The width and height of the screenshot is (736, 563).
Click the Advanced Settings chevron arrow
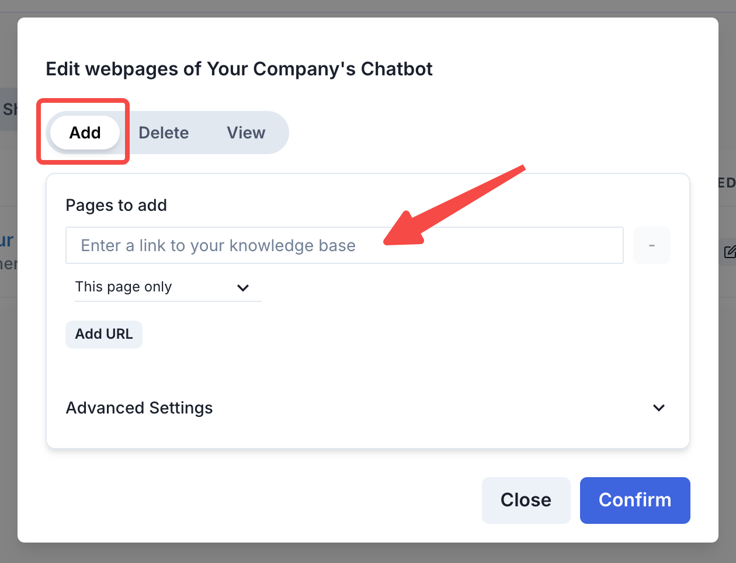pos(659,408)
